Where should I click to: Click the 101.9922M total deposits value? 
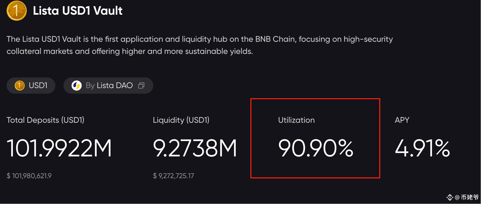pos(59,148)
